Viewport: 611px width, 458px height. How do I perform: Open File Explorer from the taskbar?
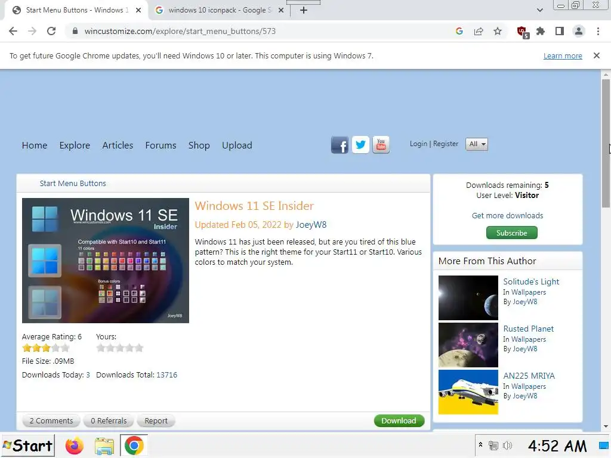[104, 446]
